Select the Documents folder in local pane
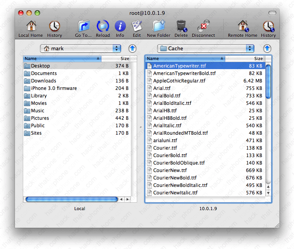This screenshot has height=249, width=294. pos(44,73)
